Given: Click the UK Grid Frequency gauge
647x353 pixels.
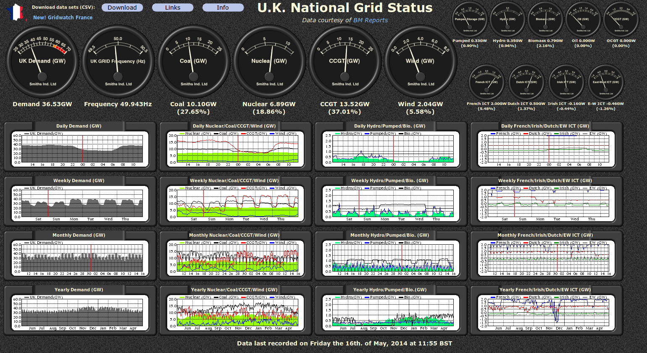Looking at the screenshot, I should click(118, 62).
